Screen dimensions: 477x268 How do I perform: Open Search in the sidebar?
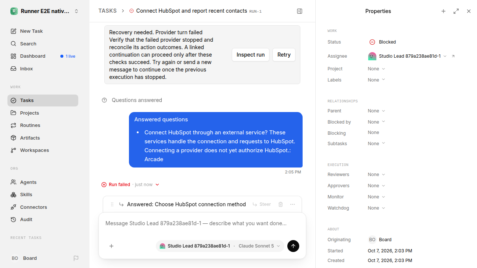click(43, 44)
